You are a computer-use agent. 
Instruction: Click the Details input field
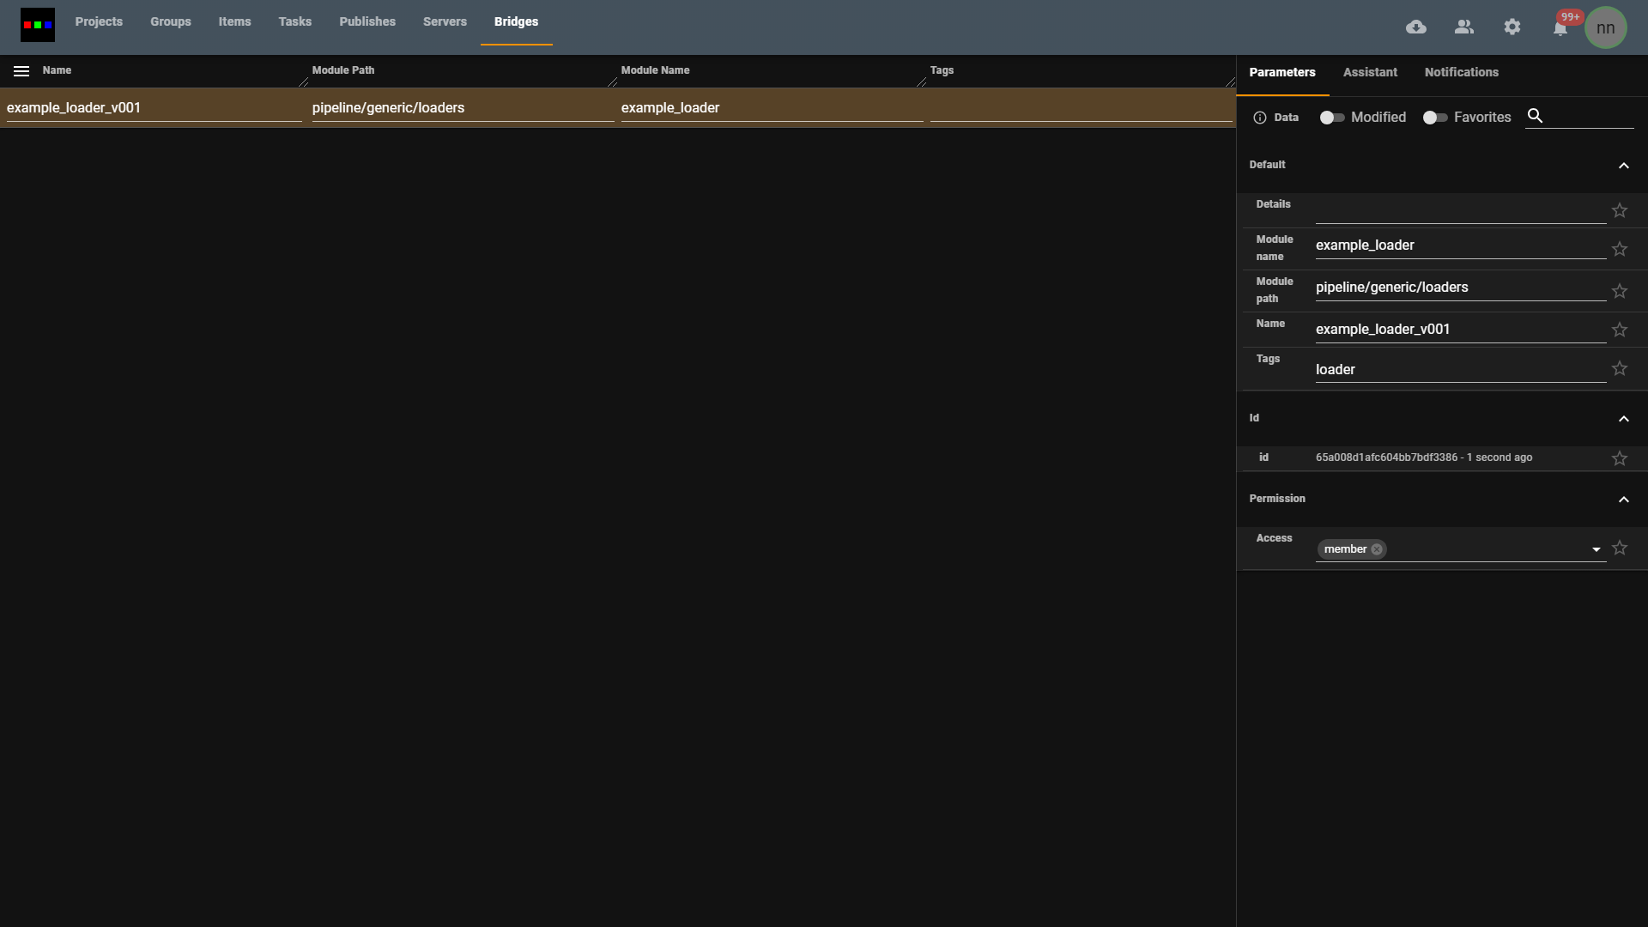1459,210
